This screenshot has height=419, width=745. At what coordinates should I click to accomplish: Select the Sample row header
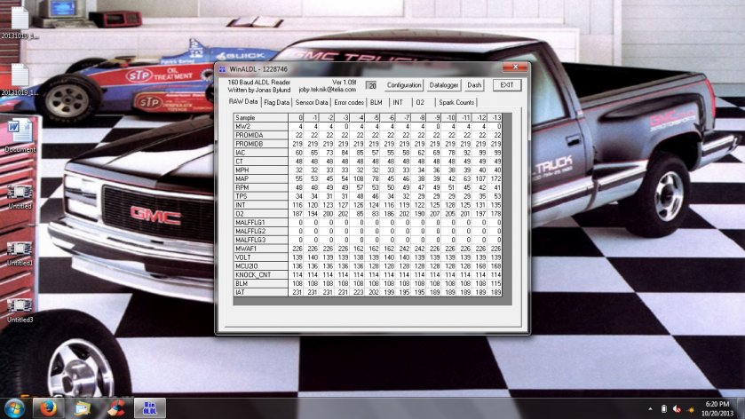tap(260, 117)
